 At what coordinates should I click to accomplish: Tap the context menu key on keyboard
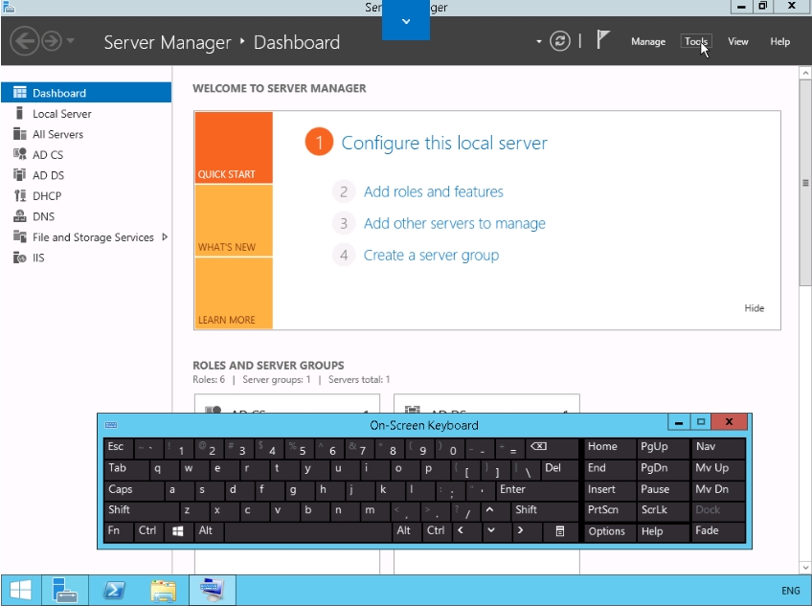pos(560,531)
